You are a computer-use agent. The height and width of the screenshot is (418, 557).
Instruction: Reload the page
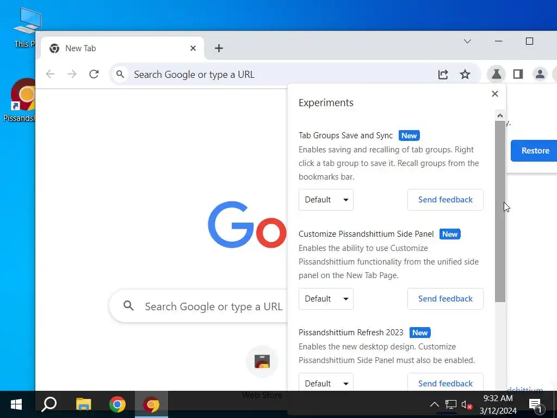[94, 74]
